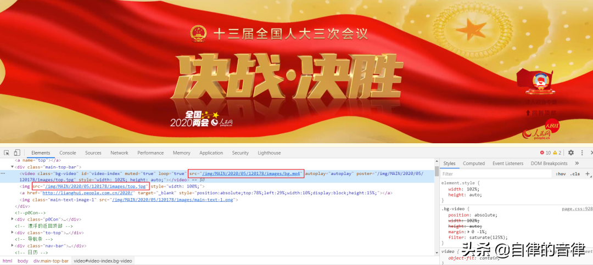Toggle the device toolbar icon
The image size is (593, 265).
pos(17,153)
